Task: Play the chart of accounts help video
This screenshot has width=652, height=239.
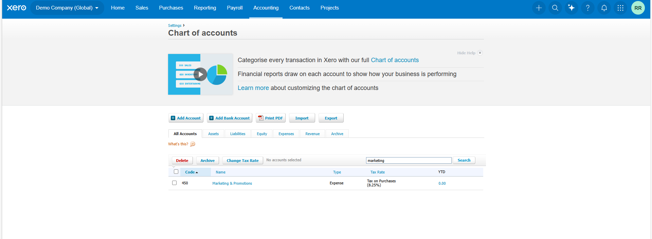Action: 200,74
